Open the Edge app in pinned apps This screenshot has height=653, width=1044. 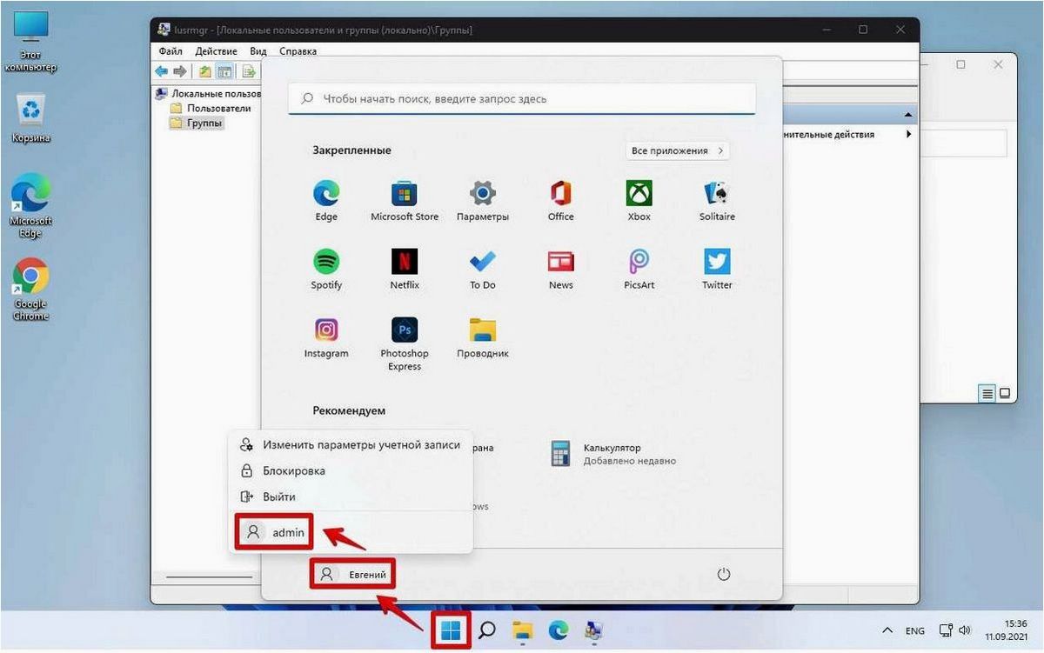click(x=326, y=201)
